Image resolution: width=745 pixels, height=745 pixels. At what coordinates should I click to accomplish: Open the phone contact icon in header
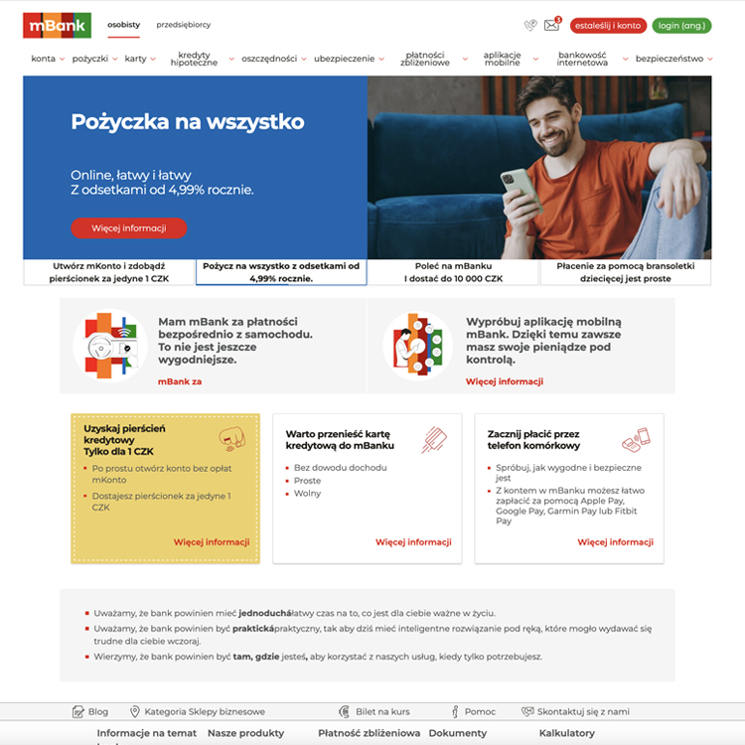click(x=530, y=25)
